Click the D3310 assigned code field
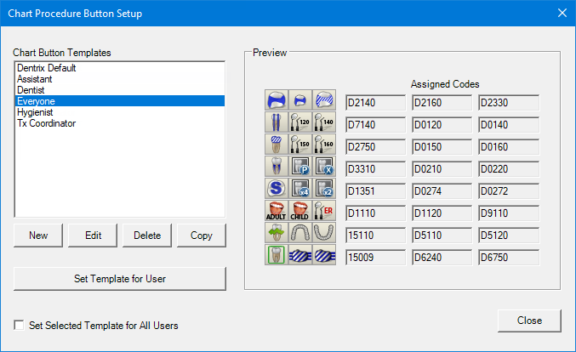Screen dimensions: 576x352 pyautogui.click(x=375, y=169)
